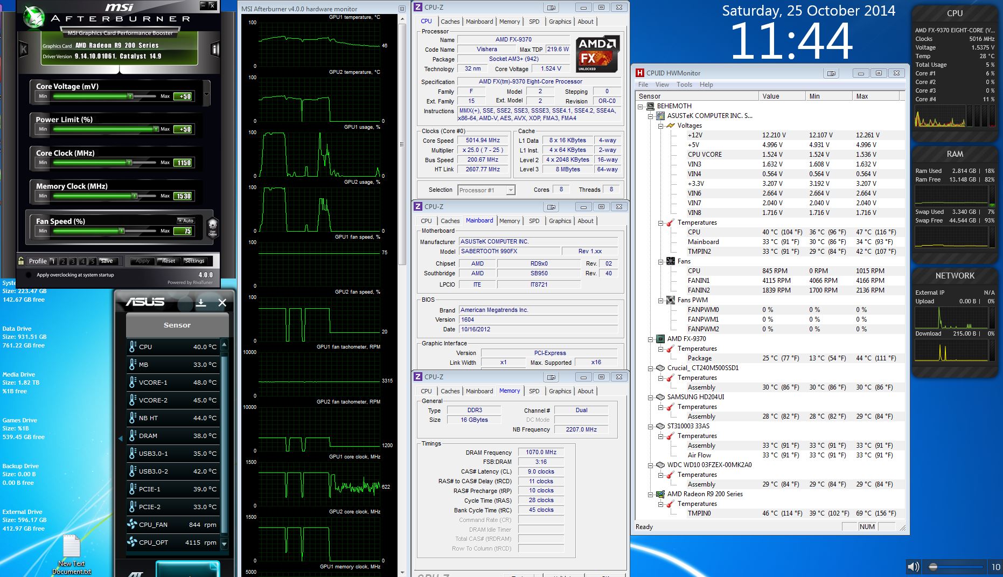Click the CPU-Z title bar tools icon, top window
1003x577 pixels.
point(551,8)
